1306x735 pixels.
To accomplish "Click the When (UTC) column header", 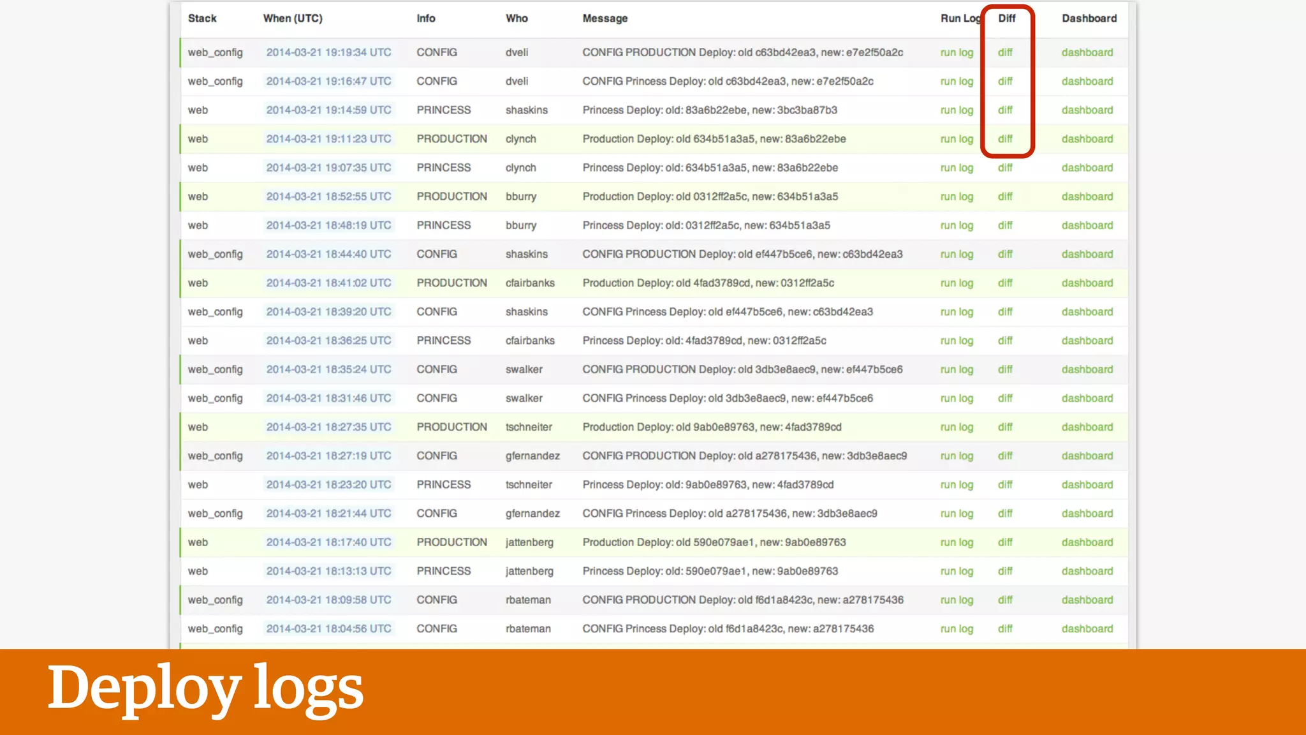I will coord(293,19).
